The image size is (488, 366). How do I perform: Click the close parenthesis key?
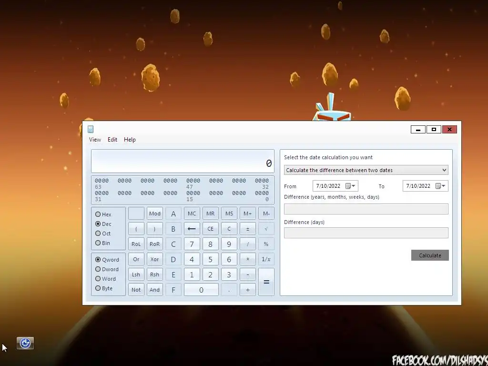click(x=155, y=229)
